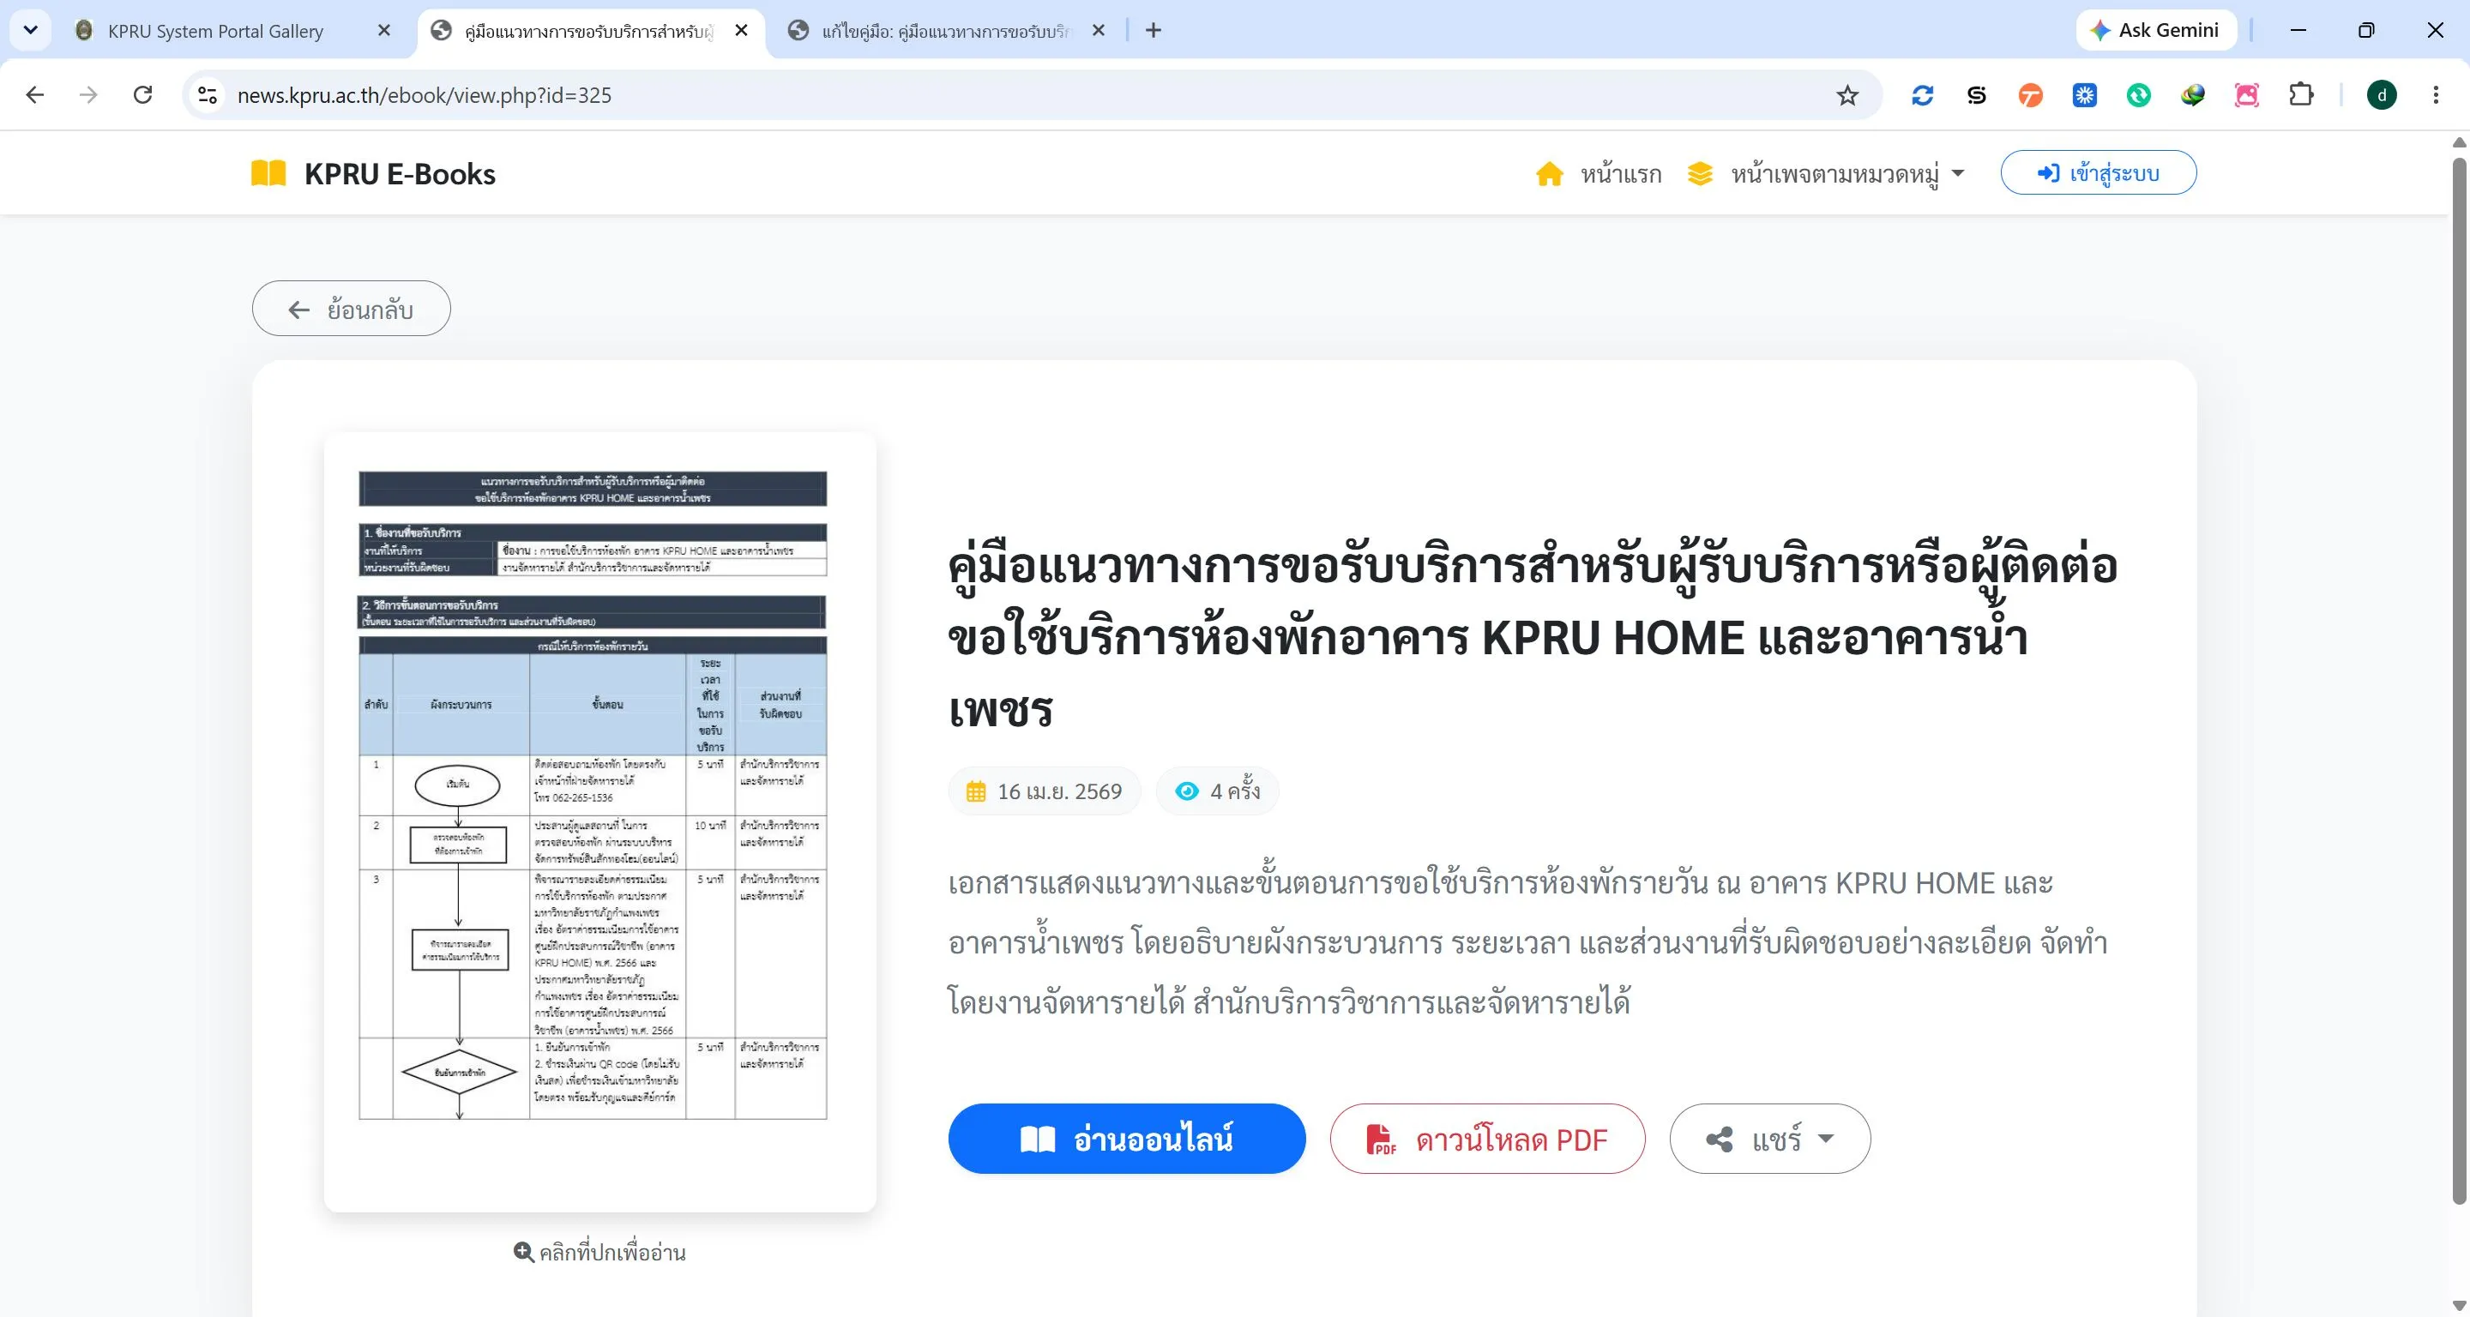Expand the แชร์ share dropdown
2470x1317 pixels.
coord(1770,1139)
